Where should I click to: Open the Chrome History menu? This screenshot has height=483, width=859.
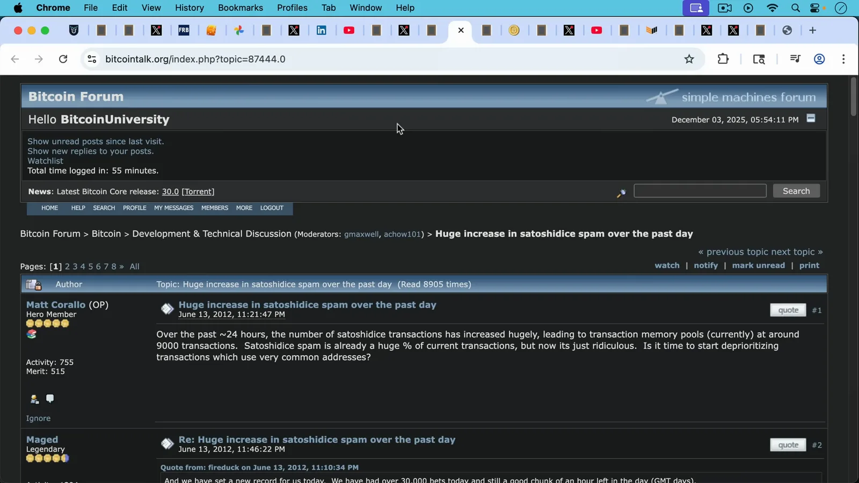190,8
